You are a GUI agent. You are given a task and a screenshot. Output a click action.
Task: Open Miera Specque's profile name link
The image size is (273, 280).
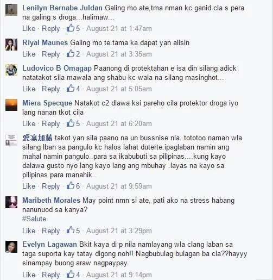47,103
